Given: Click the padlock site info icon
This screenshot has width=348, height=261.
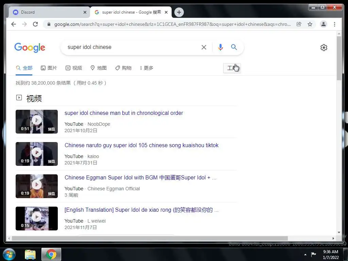Looking at the screenshot, I should click(49, 24).
